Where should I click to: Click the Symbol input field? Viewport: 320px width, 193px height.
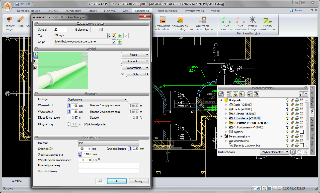coord(60,30)
